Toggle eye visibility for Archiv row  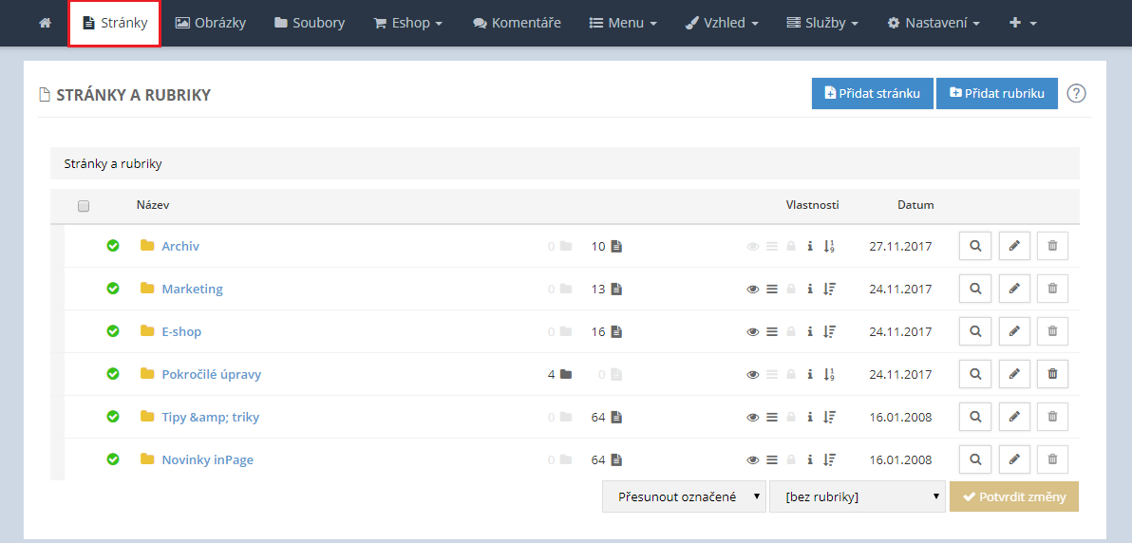752,246
